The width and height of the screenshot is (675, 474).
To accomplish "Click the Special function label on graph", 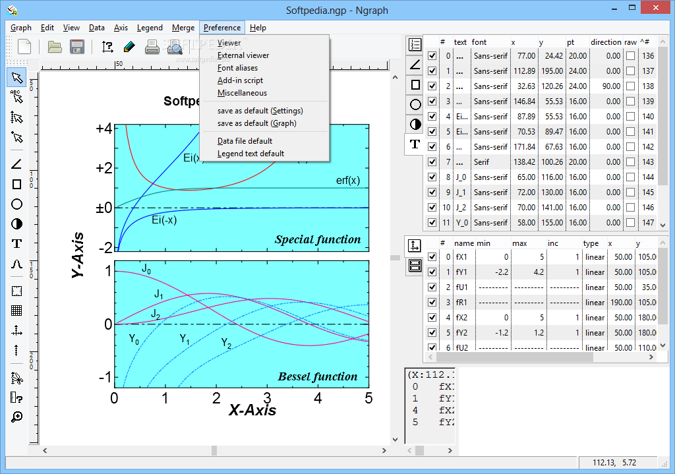I will click(318, 239).
